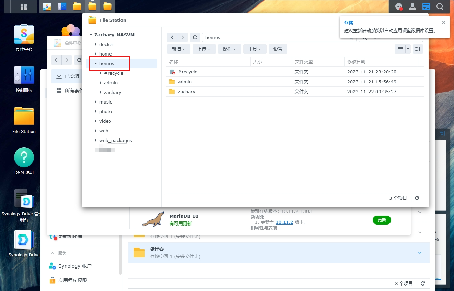The height and width of the screenshot is (291, 454).
Task: Show the widgets panel icon in taskbar
Action: (426, 7)
